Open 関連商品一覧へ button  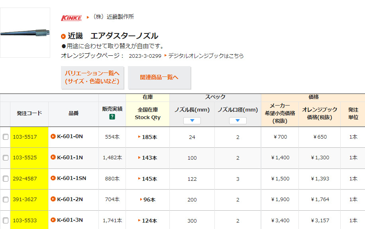159,78
